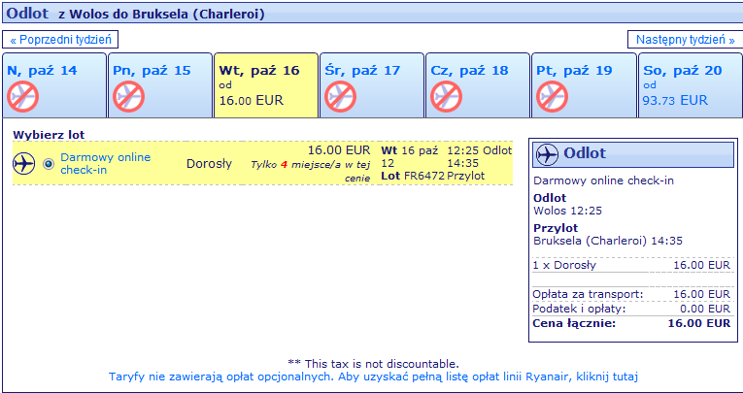Click the 12:25 Odlot time in flight row

tap(480, 150)
